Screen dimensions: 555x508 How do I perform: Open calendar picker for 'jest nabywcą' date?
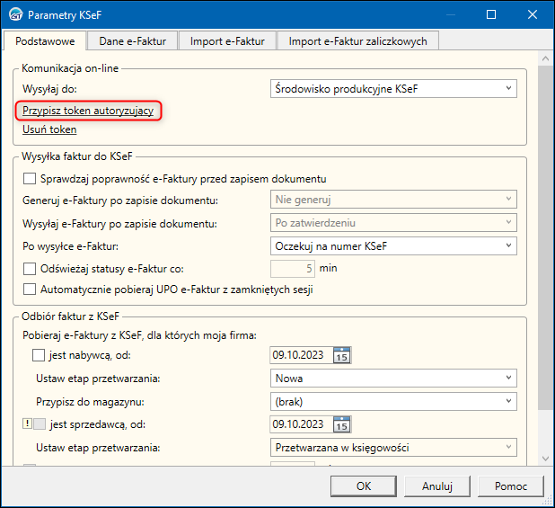pos(342,356)
